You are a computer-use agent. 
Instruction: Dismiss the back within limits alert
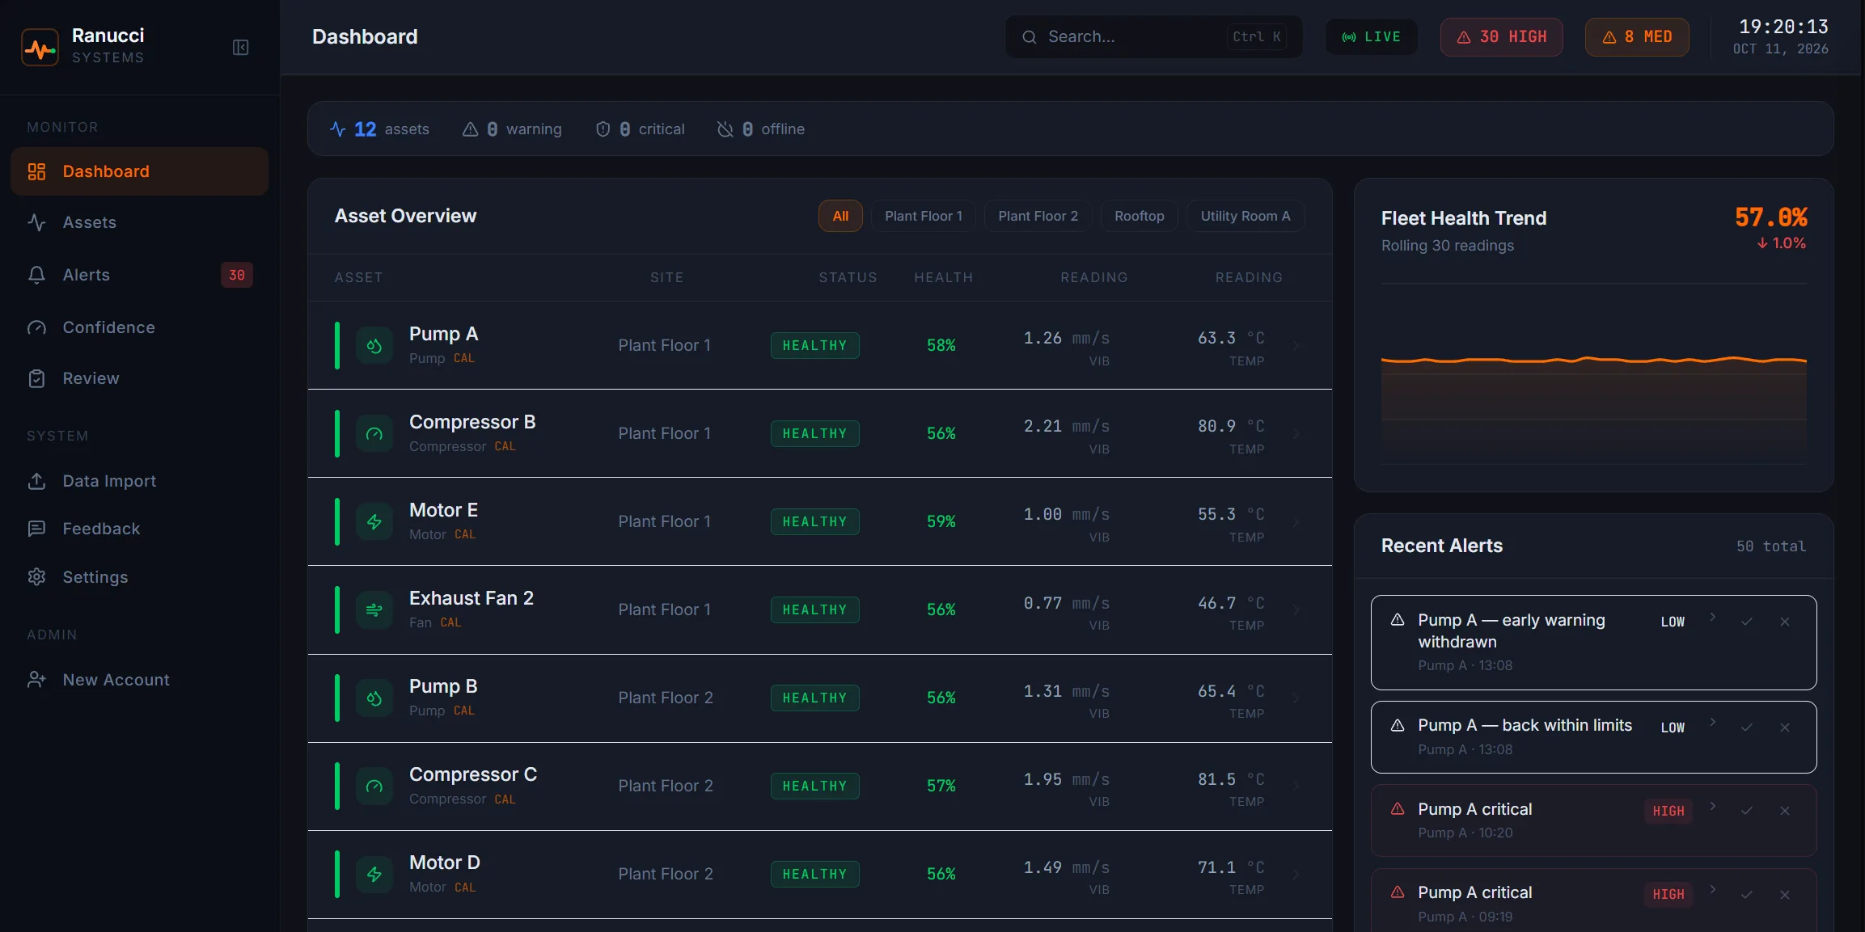[x=1785, y=727]
